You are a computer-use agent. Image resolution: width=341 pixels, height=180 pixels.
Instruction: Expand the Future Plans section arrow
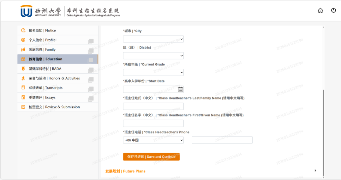click(x=315, y=171)
